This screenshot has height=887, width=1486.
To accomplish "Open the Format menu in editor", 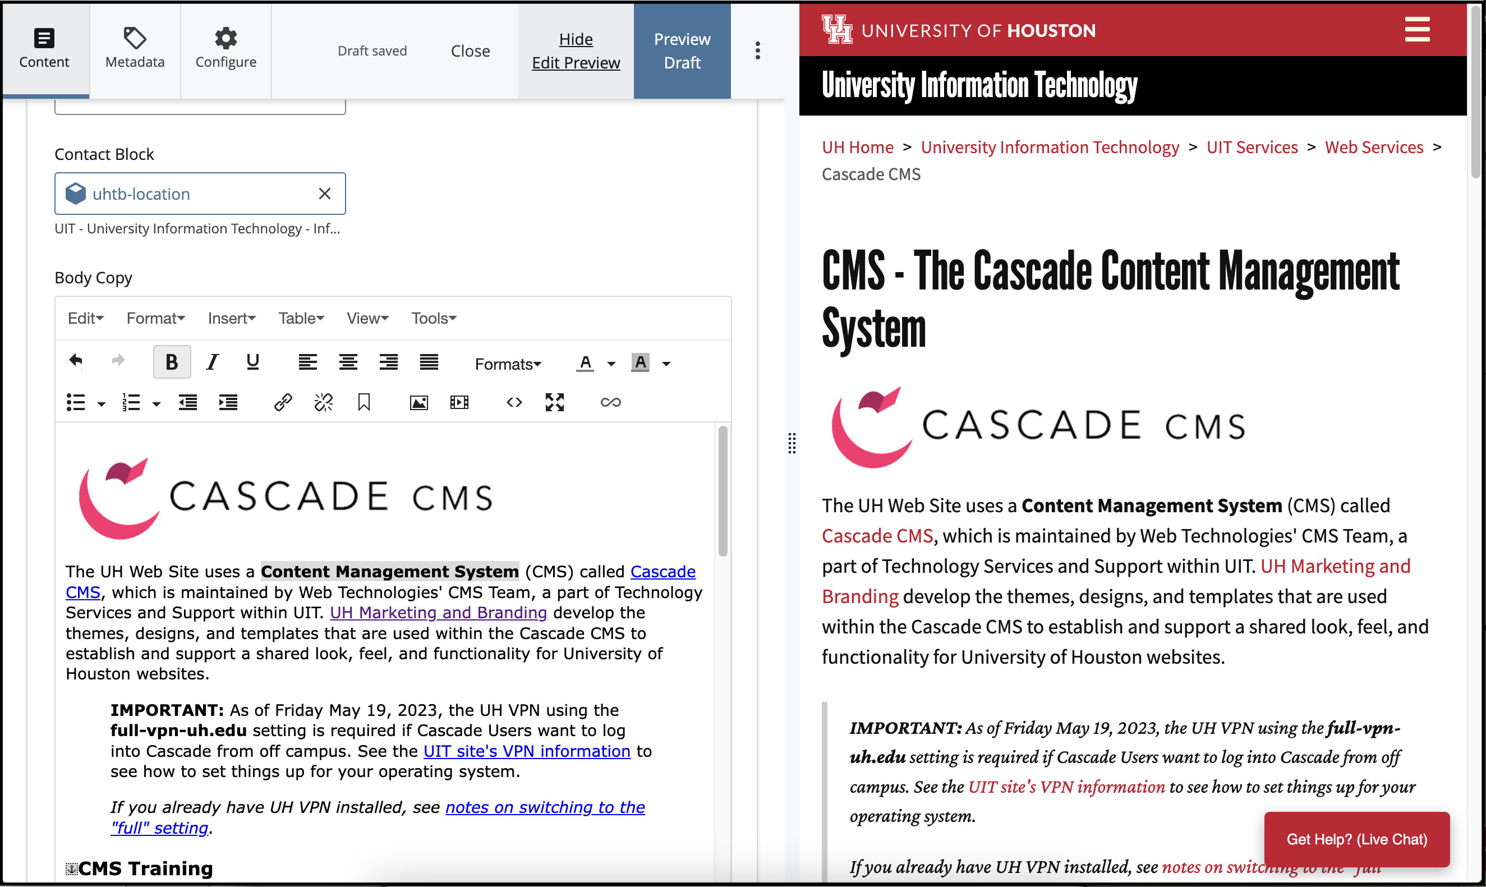I will click(x=155, y=318).
